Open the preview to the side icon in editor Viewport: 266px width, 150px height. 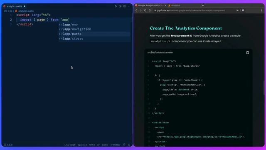point(120,6)
